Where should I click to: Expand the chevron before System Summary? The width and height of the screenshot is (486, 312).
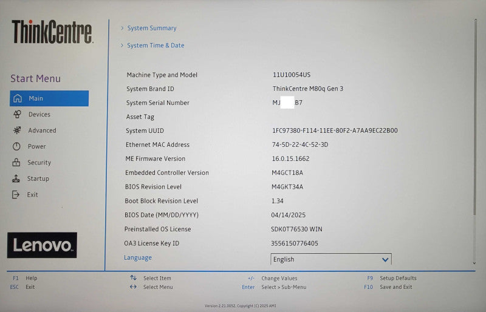122,28
